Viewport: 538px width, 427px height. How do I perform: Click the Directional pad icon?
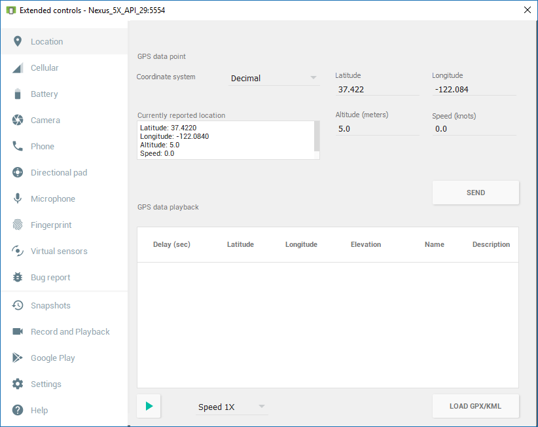pos(18,172)
